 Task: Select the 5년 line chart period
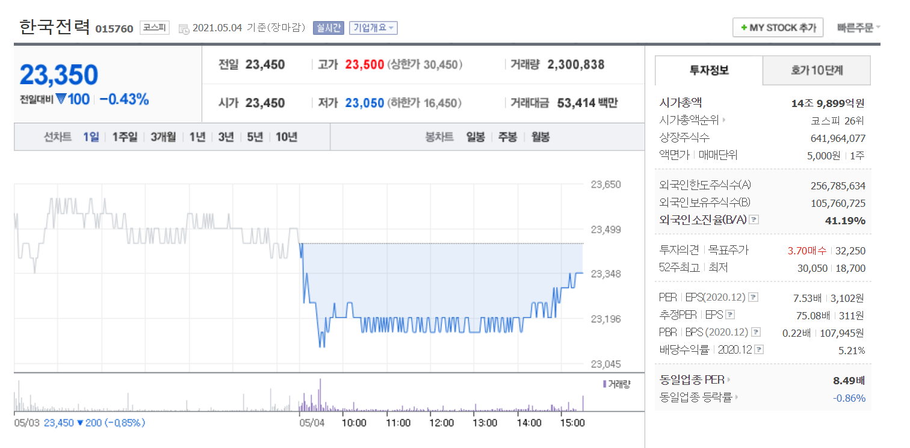point(255,137)
